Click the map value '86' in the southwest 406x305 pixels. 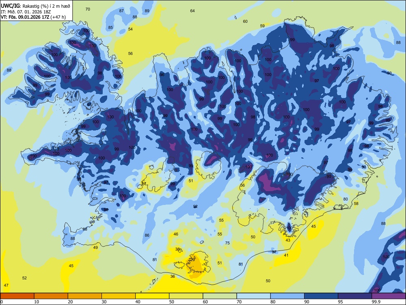tap(147, 235)
